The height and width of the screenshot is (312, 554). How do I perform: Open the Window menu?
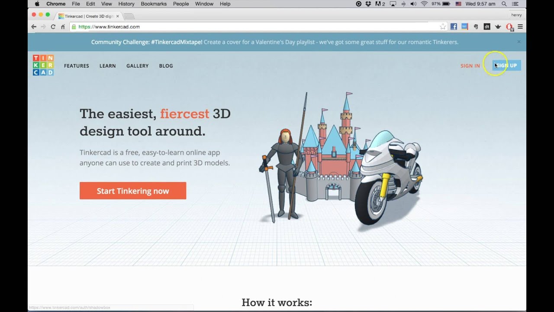[x=204, y=4]
